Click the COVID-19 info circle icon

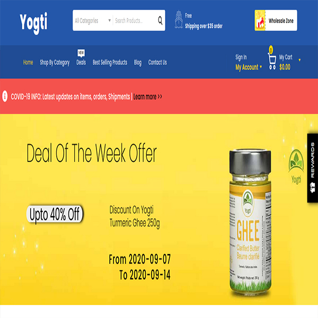click(5, 96)
